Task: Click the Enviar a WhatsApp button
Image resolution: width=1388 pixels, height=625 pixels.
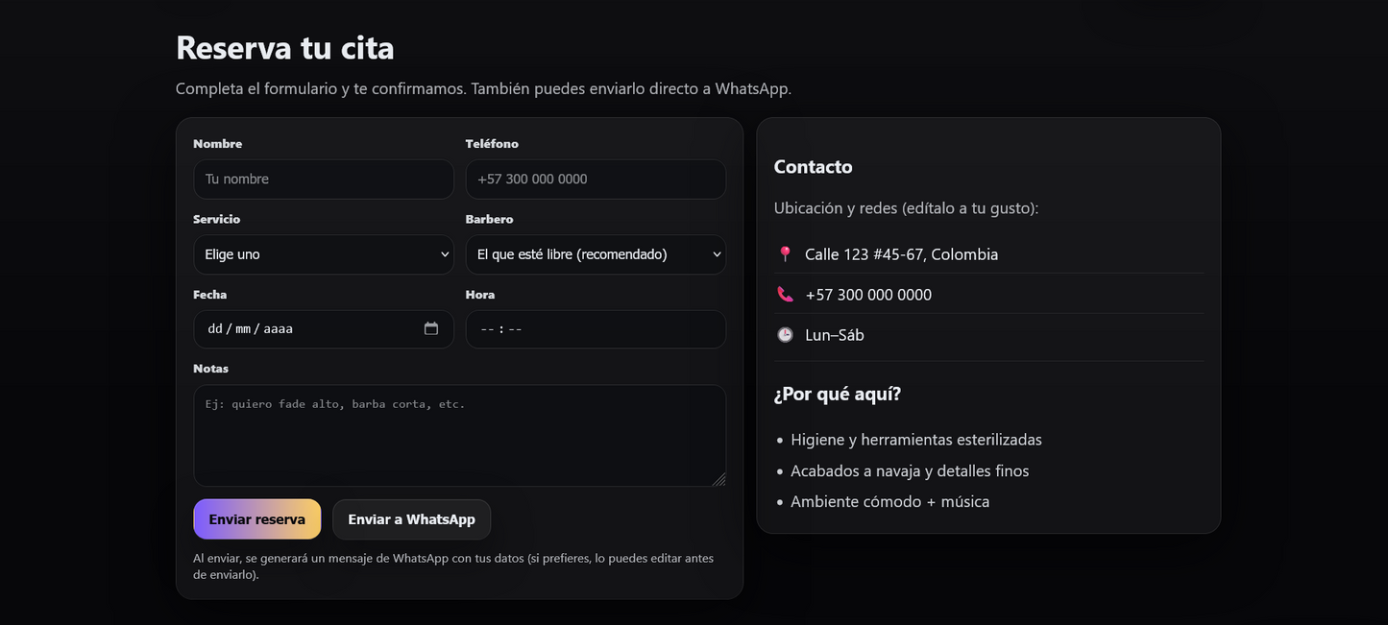Action: [411, 518]
